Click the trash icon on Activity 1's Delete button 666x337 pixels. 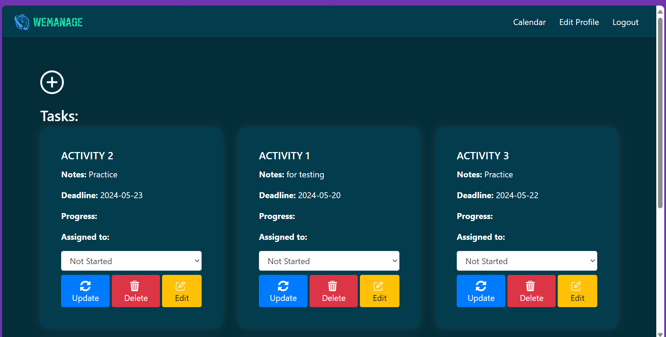click(332, 286)
